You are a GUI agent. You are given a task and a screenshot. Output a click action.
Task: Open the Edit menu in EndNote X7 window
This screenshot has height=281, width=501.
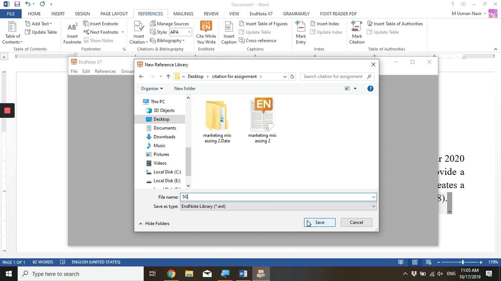[86, 71]
